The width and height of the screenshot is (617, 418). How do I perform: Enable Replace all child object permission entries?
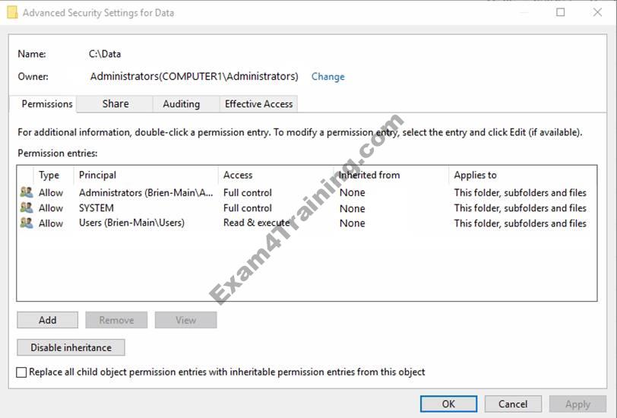click(x=22, y=372)
